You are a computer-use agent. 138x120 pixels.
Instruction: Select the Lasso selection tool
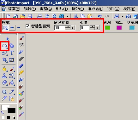point(5,46)
